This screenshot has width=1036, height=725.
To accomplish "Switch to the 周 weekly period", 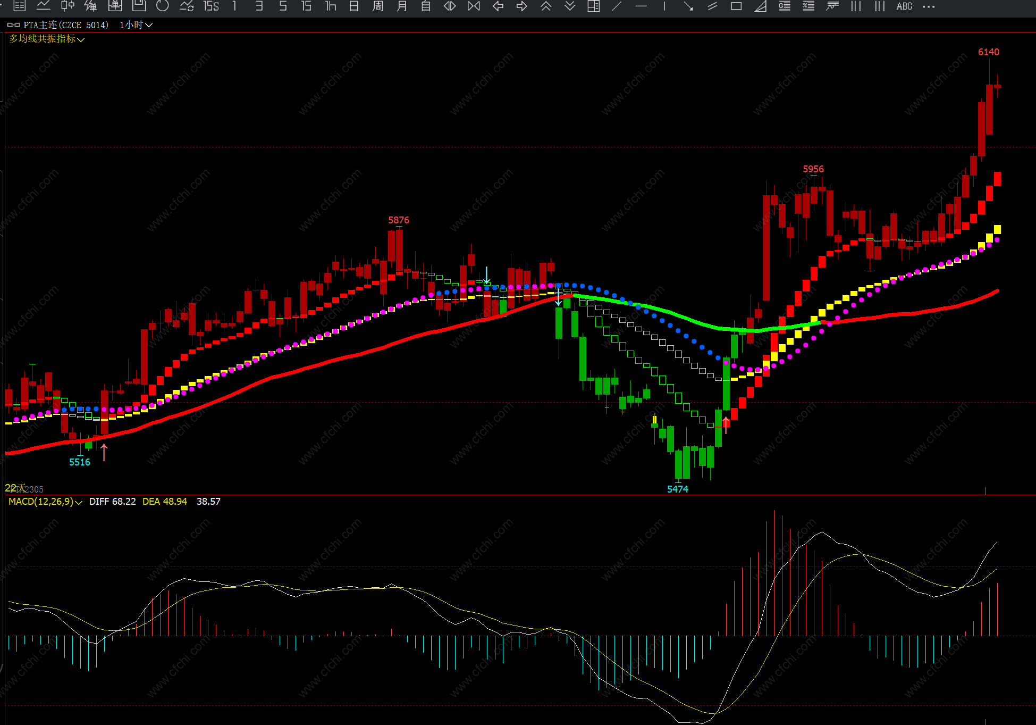I will [378, 6].
